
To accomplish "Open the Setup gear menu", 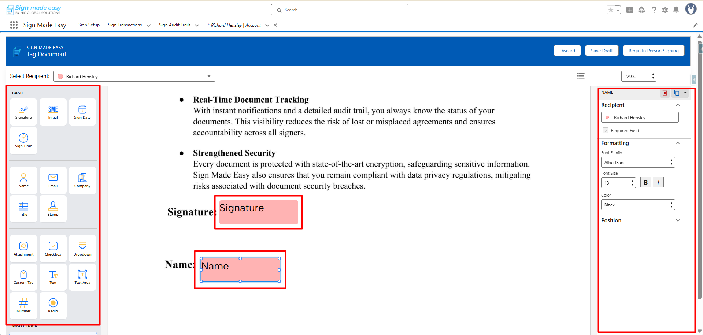I will tap(665, 10).
